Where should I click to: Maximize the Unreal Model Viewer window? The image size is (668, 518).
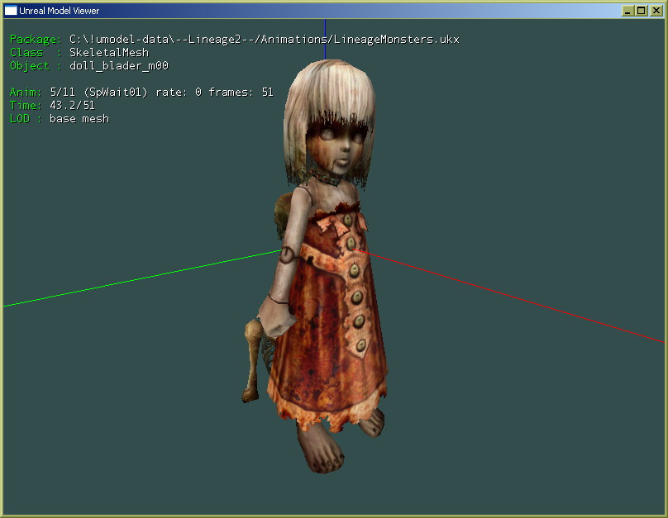[x=642, y=11]
